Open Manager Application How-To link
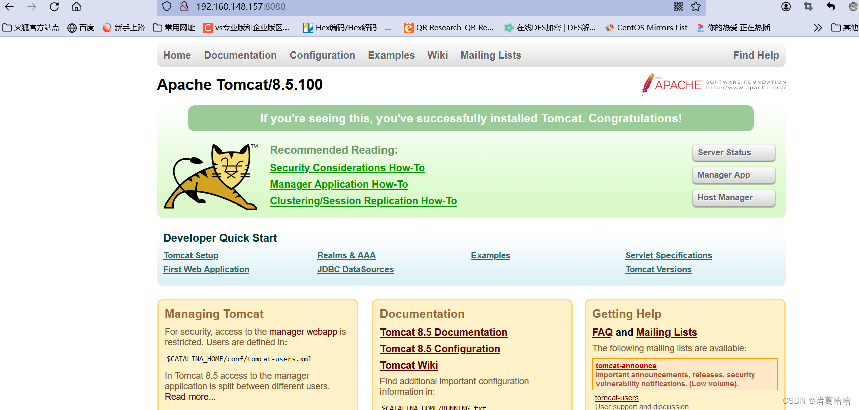 point(339,184)
